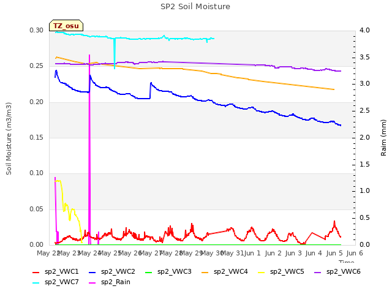Viewport: 392px width, 294px height.
Task: Click the 4.0 right axis value
Action: click(365, 30)
